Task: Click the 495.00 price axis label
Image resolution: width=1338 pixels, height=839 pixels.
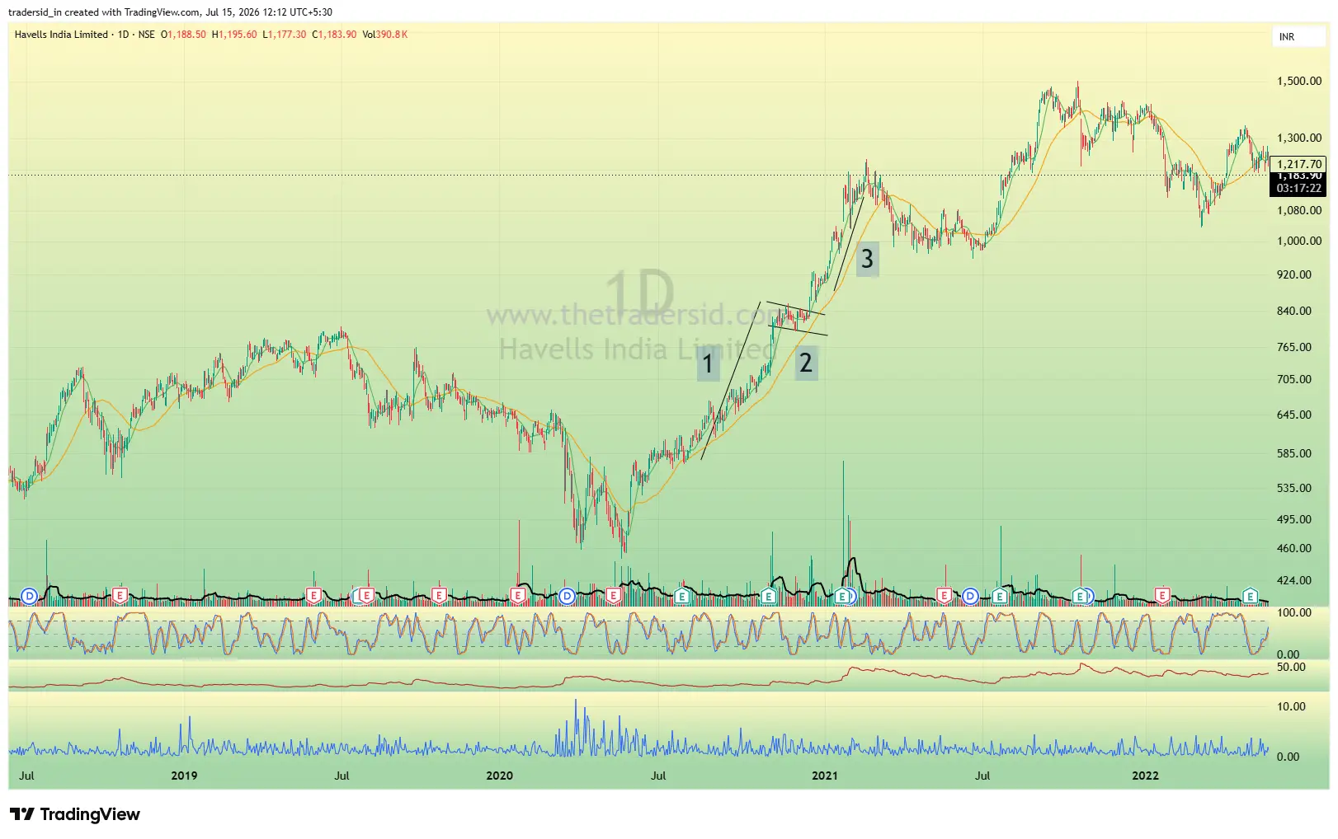Action: click(1294, 519)
